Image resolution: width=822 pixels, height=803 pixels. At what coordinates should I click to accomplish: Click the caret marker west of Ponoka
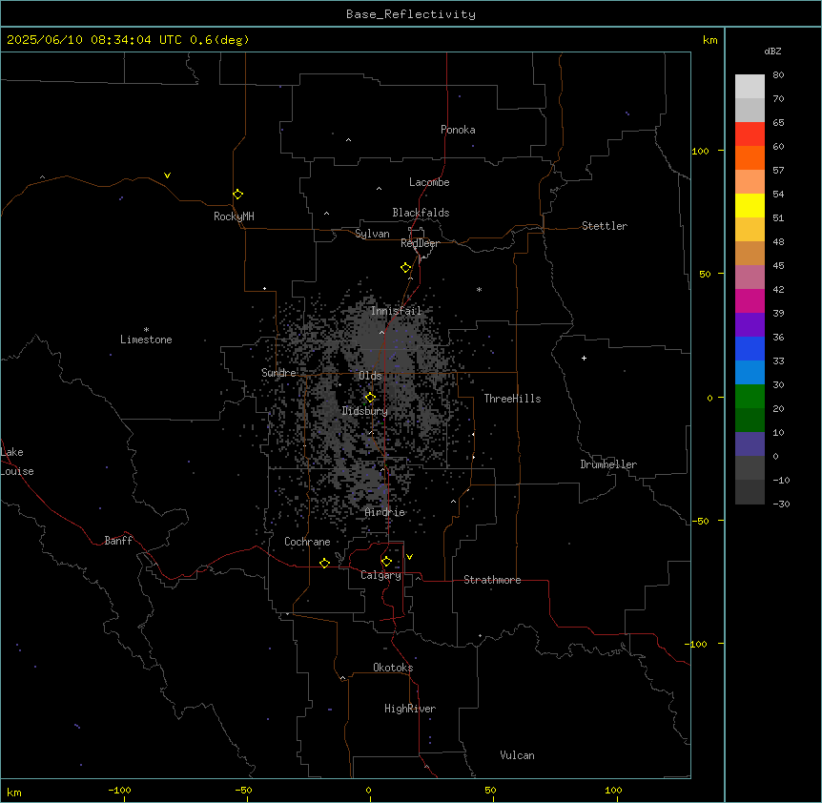coord(348,140)
